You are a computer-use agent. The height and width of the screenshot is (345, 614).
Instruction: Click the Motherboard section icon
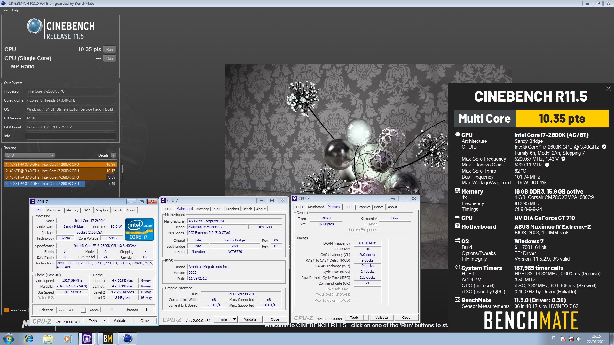[458, 226]
